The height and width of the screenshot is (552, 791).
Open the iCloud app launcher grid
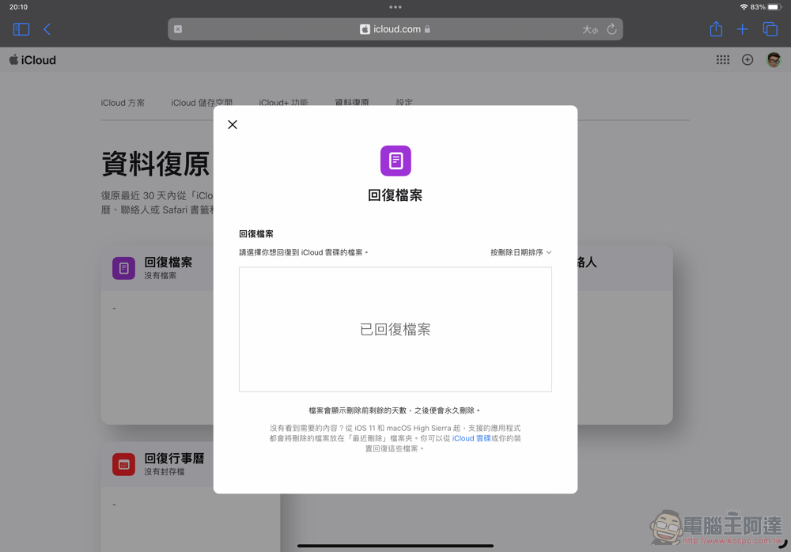pyautogui.click(x=723, y=60)
